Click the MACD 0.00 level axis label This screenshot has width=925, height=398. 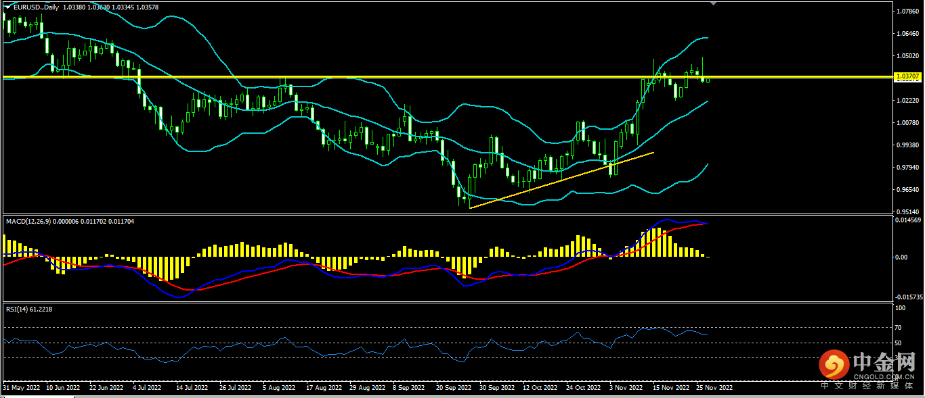click(x=901, y=257)
